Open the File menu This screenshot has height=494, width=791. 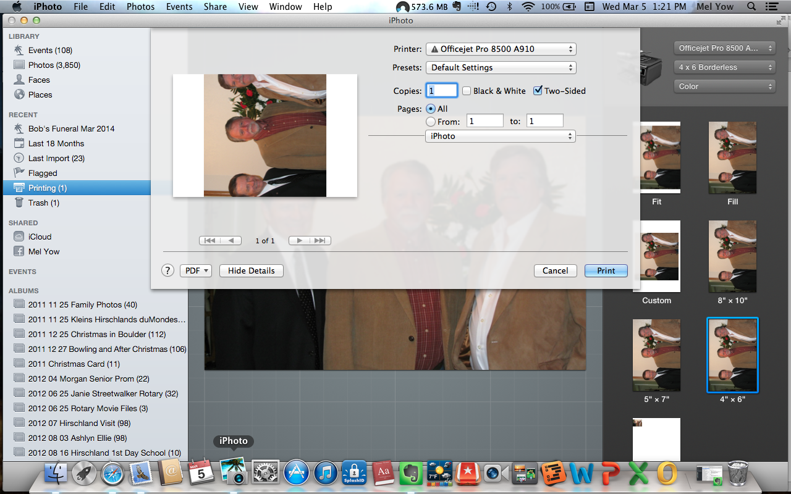(x=80, y=7)
